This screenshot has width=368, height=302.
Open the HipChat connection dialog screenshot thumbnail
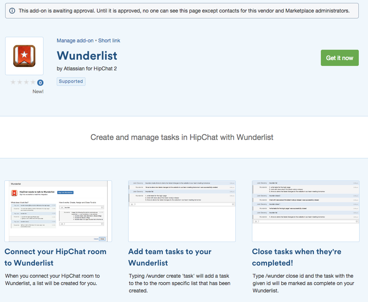coord(58,211)
